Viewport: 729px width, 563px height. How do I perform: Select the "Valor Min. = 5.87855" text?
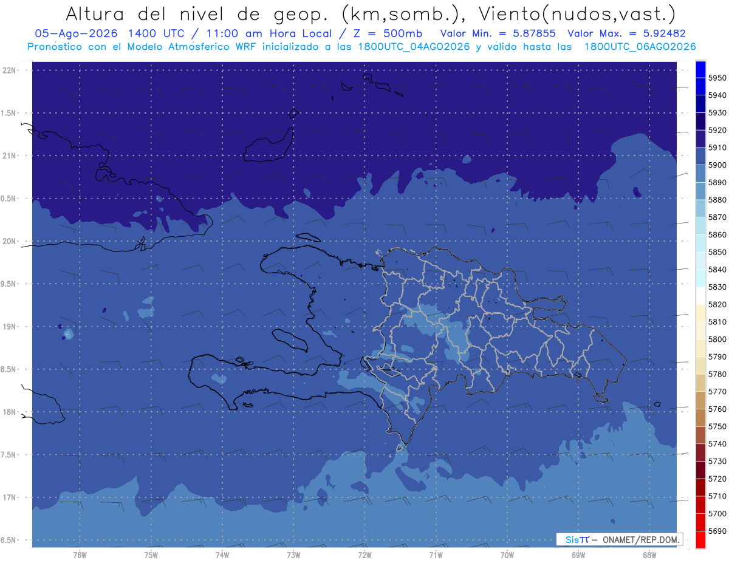498,34
